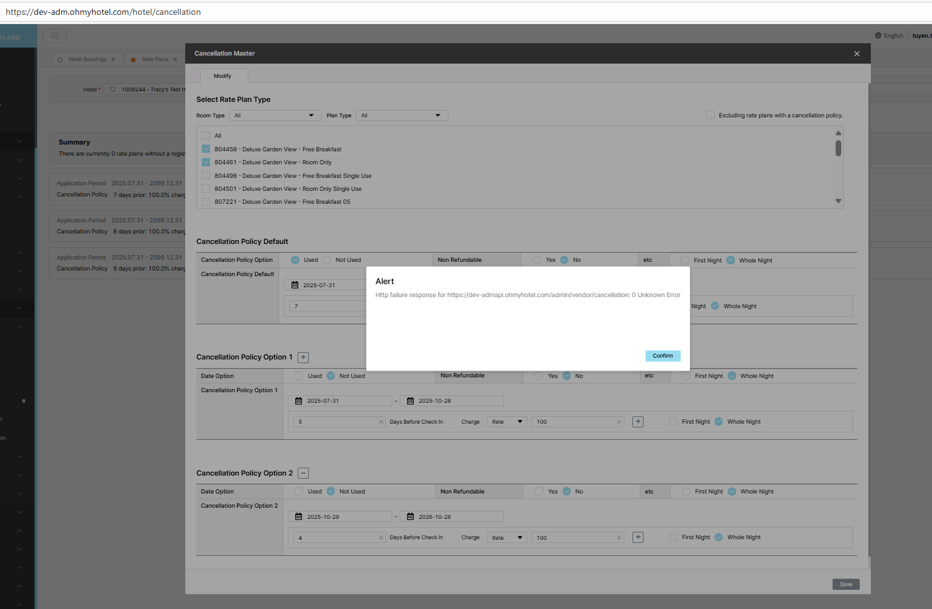Expand the Plan Type dropdown

tap(401, 115)
